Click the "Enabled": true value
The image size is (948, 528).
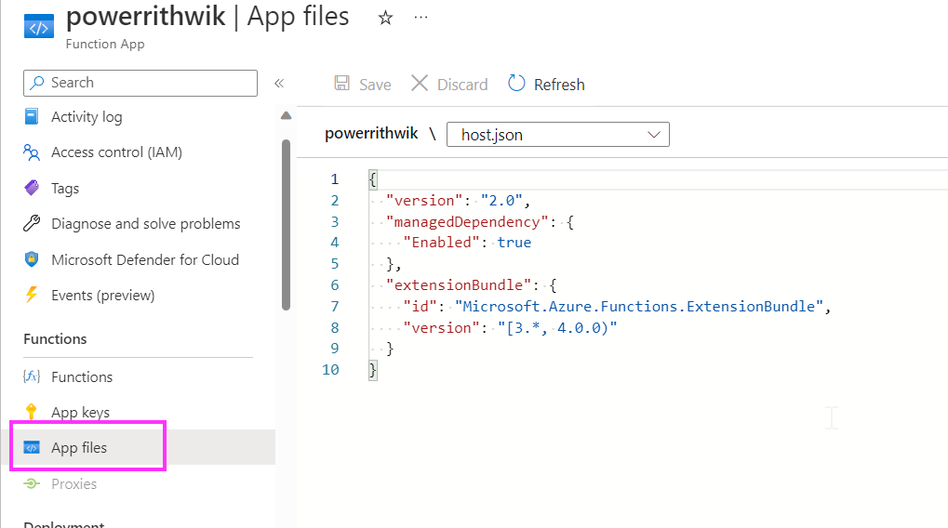pos(514,243)
